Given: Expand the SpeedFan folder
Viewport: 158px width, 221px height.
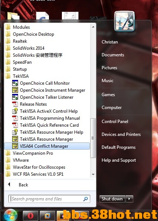Looking at the screenshot, I should pos(47,62).
